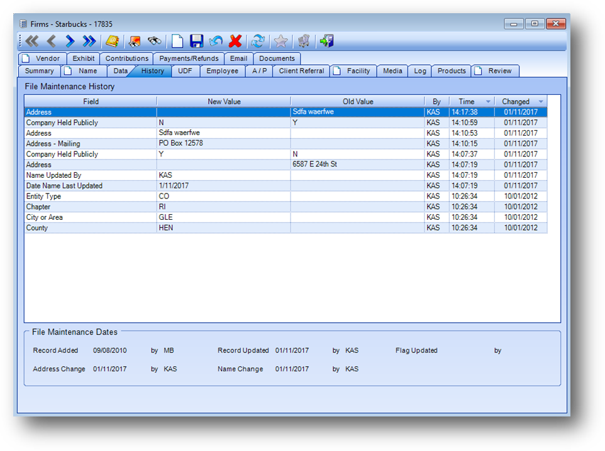Click the undo arrow icon
Screen dimensions: 605x451
click(216, 41)
